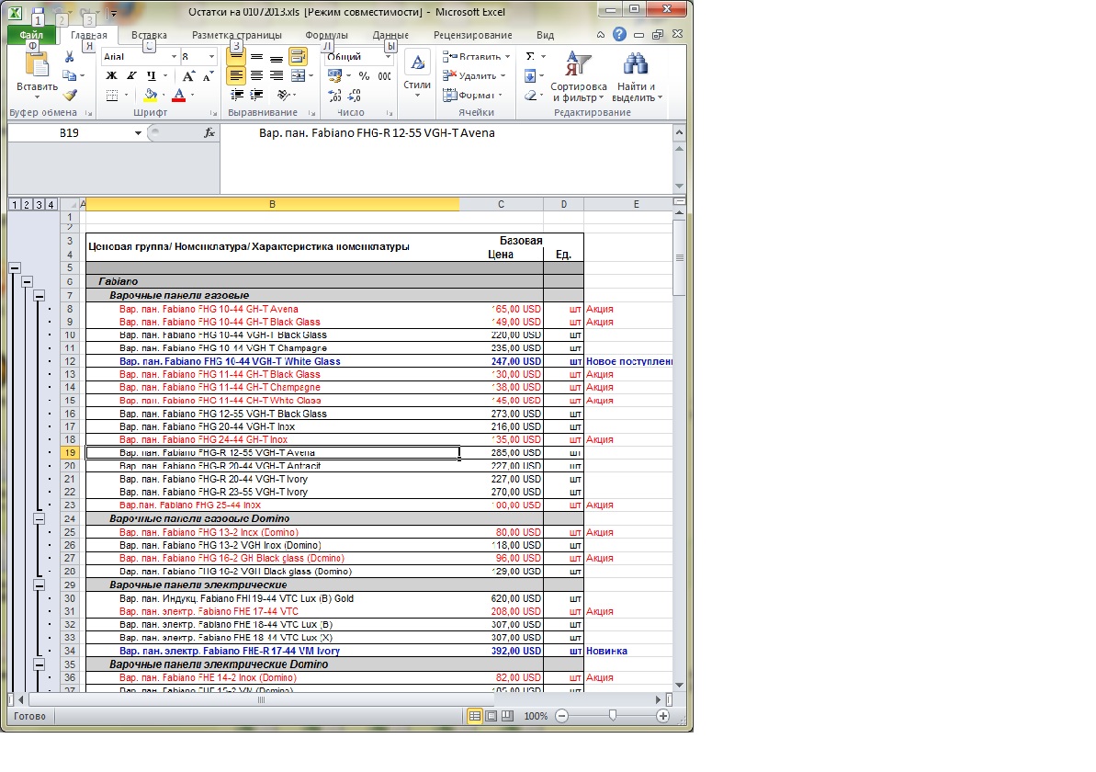Click the Paste clipboard icon
The width and height of the screenshot is (1096, 772).
(x=37, y=64)
